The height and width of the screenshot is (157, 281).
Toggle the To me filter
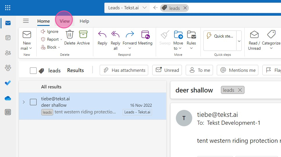[199, 70]
